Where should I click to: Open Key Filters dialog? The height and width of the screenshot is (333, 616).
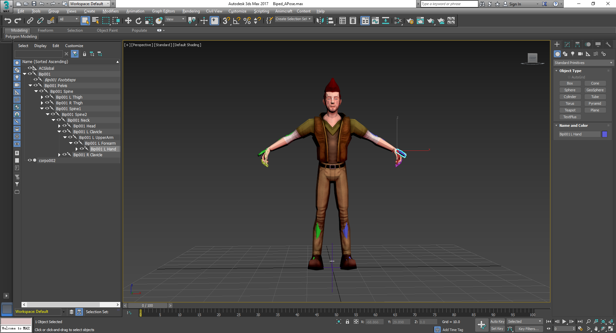coord(528,329)
